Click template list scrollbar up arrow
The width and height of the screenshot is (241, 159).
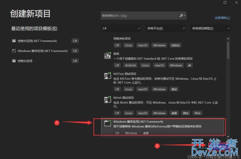click(x=228, y=38)
